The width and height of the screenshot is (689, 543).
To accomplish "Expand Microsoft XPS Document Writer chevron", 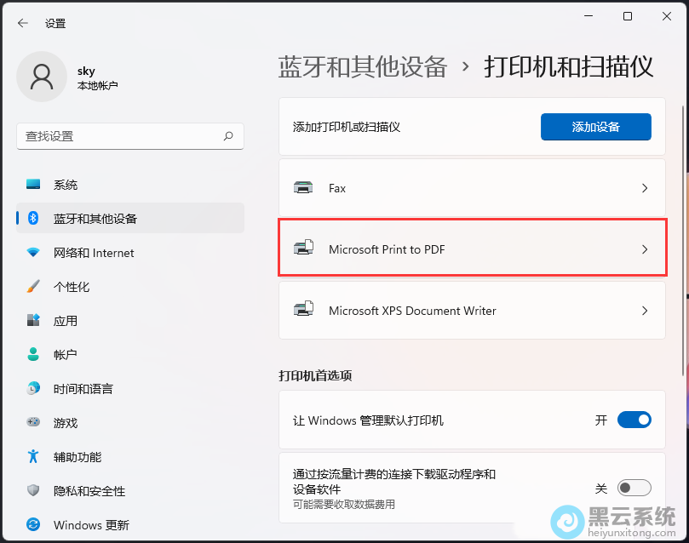I will pos(645,311).
